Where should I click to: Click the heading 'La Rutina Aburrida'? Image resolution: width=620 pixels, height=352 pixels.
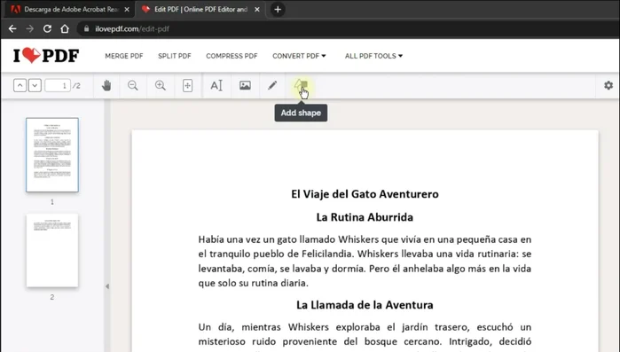[x=365, y=217]
